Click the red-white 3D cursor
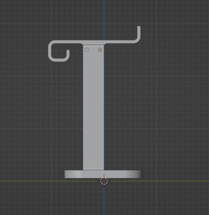The image size is (209, 215). coord(104,181)
